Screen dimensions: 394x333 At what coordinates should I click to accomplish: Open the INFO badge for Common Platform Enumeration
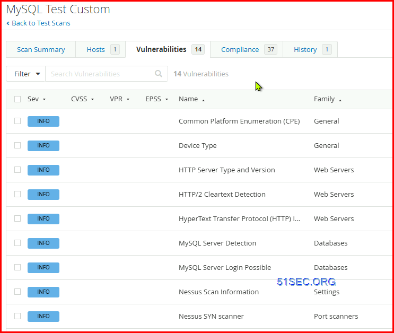coord(43,121)
